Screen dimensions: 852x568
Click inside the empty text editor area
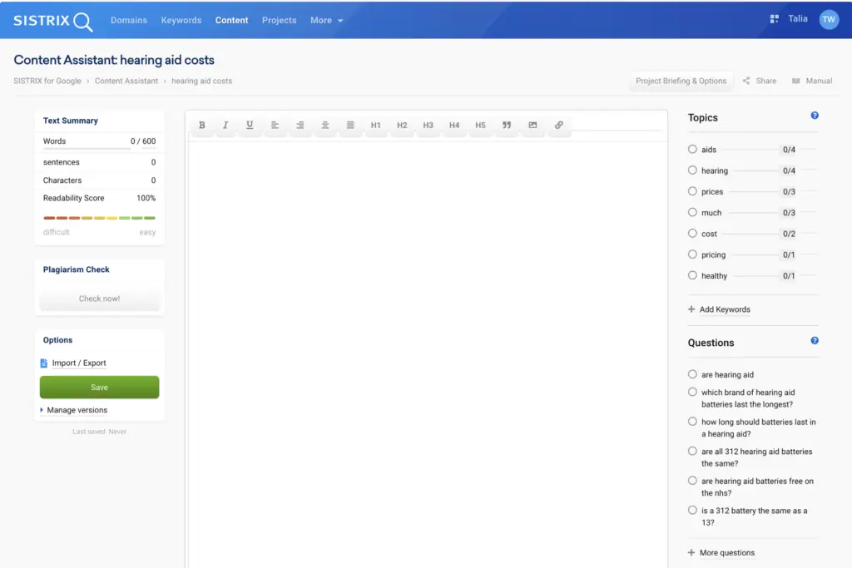click(x=427, y=353)
